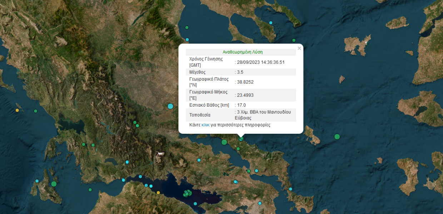Click the Τοποθεσία label
The height and width of the screenshot is (214, 443).
[x=200, y=115]
